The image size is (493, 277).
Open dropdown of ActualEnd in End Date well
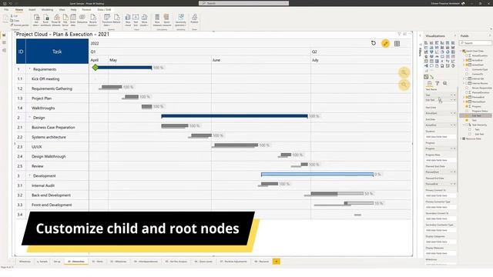[452, 125]
